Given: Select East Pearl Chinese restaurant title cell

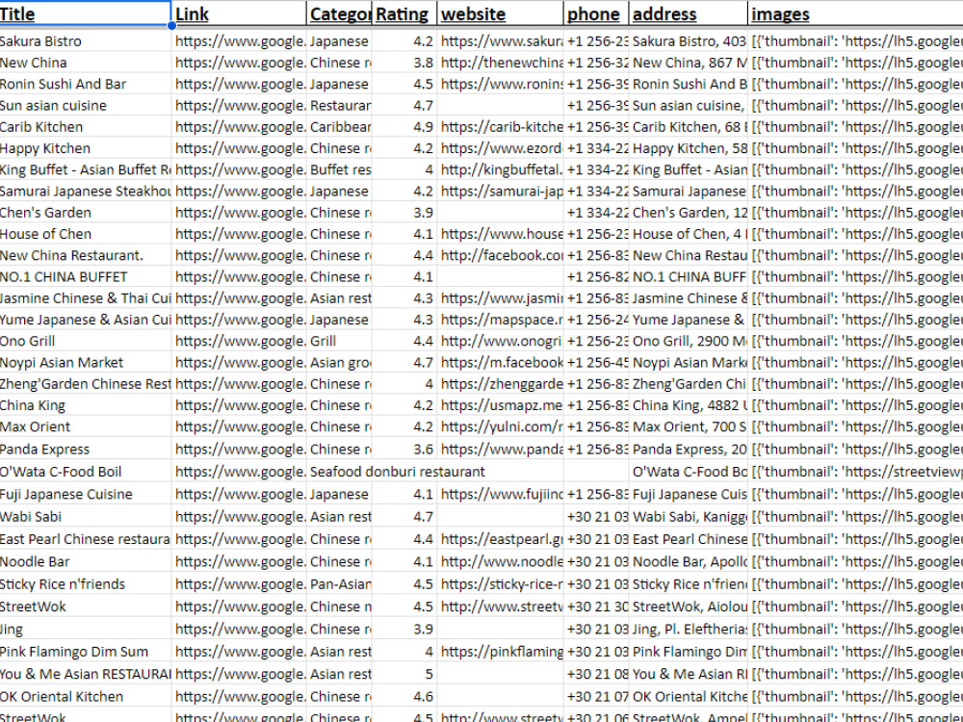Looking at the screenshot, I should coord(85,539).
